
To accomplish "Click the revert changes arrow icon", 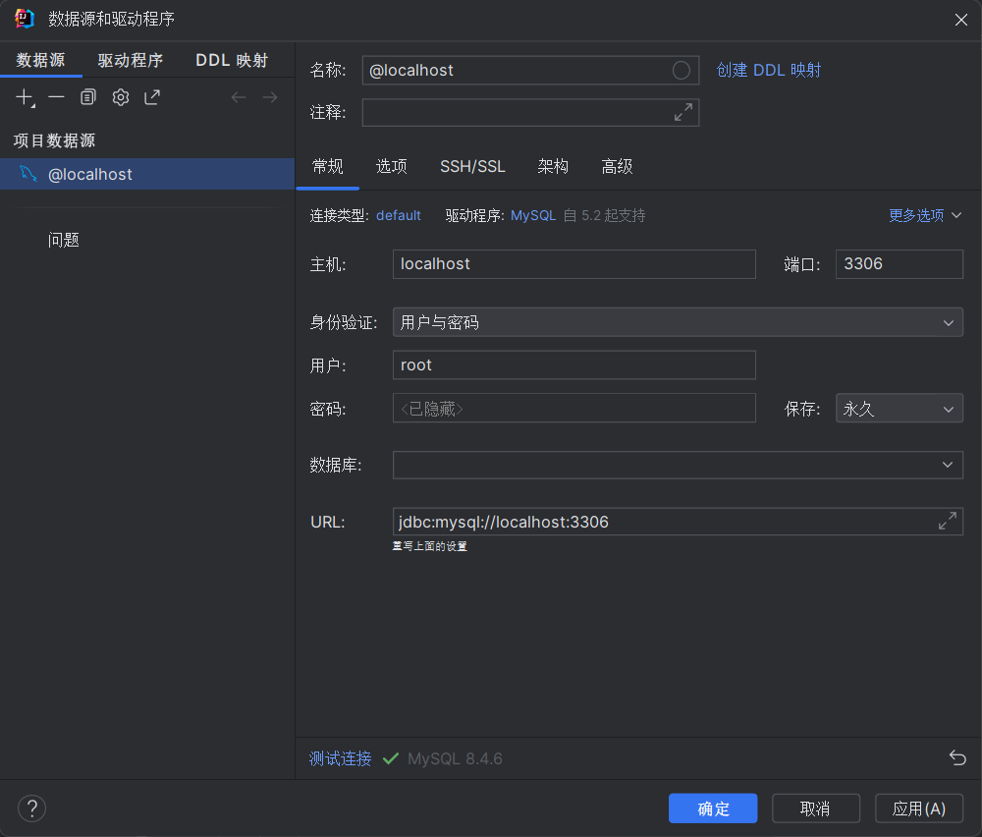I will 956,757.
